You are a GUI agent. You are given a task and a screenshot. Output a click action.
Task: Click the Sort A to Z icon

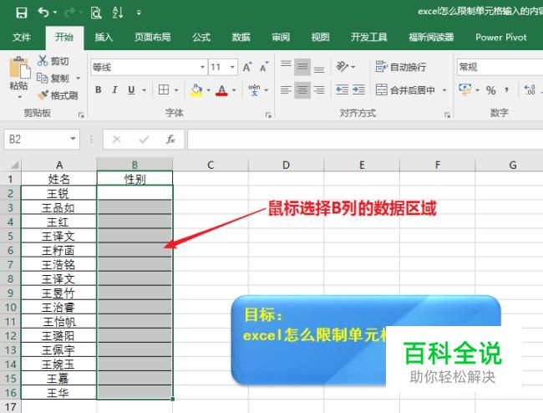(118, 13)
